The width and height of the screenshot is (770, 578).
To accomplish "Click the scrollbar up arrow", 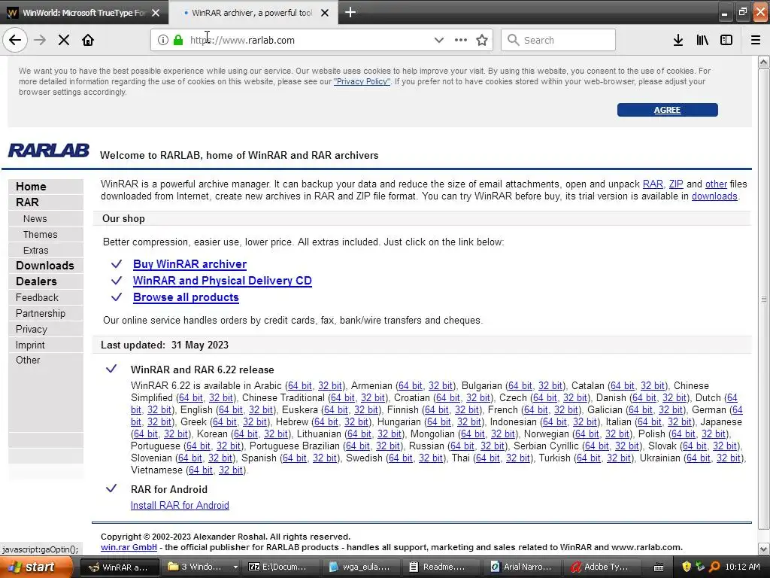I will pyautogui.click(x=764, y=62).
